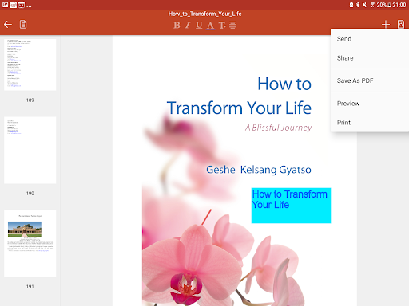Image resolution: width=409 pixels, height=306 pixels.
Task: Tap the back arrow icon
Action: tap(8, 25)
